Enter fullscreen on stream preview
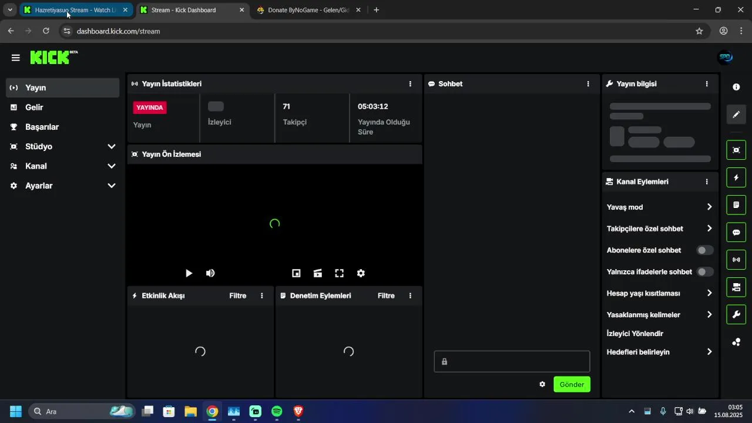Image resolution: width=752 pixels, height=423 pixels. [x=339, y=273]
